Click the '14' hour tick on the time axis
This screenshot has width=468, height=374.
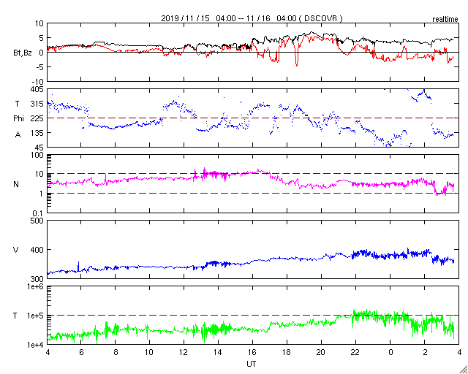pos(218,352)
